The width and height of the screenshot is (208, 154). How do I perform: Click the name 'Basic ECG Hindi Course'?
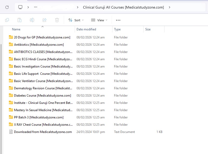pyautogui.click(x=30, y=59)
